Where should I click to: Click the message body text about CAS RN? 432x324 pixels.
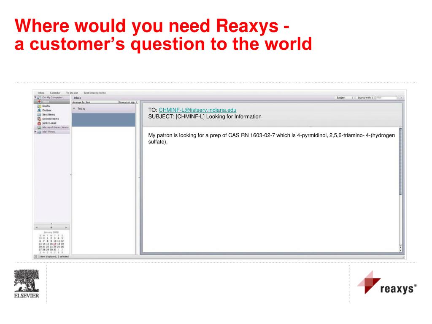click(x=272, y=138)
